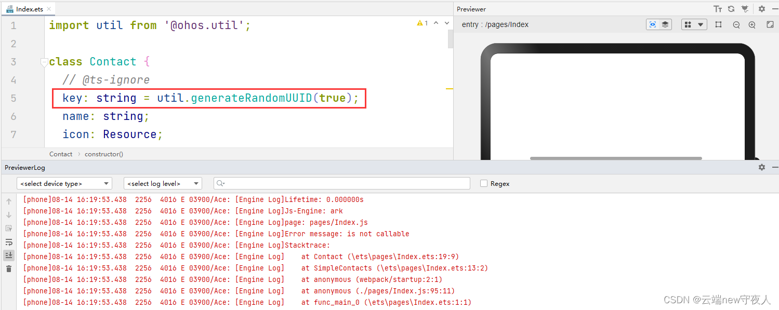
Task: Click the plug icon in Previewer header
Action: 745,9
